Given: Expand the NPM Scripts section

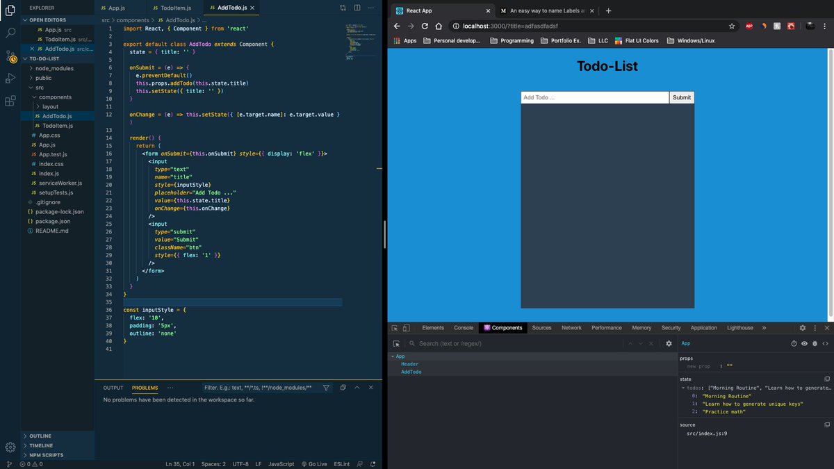Looking at the screenshot, I should click(58, 455).
